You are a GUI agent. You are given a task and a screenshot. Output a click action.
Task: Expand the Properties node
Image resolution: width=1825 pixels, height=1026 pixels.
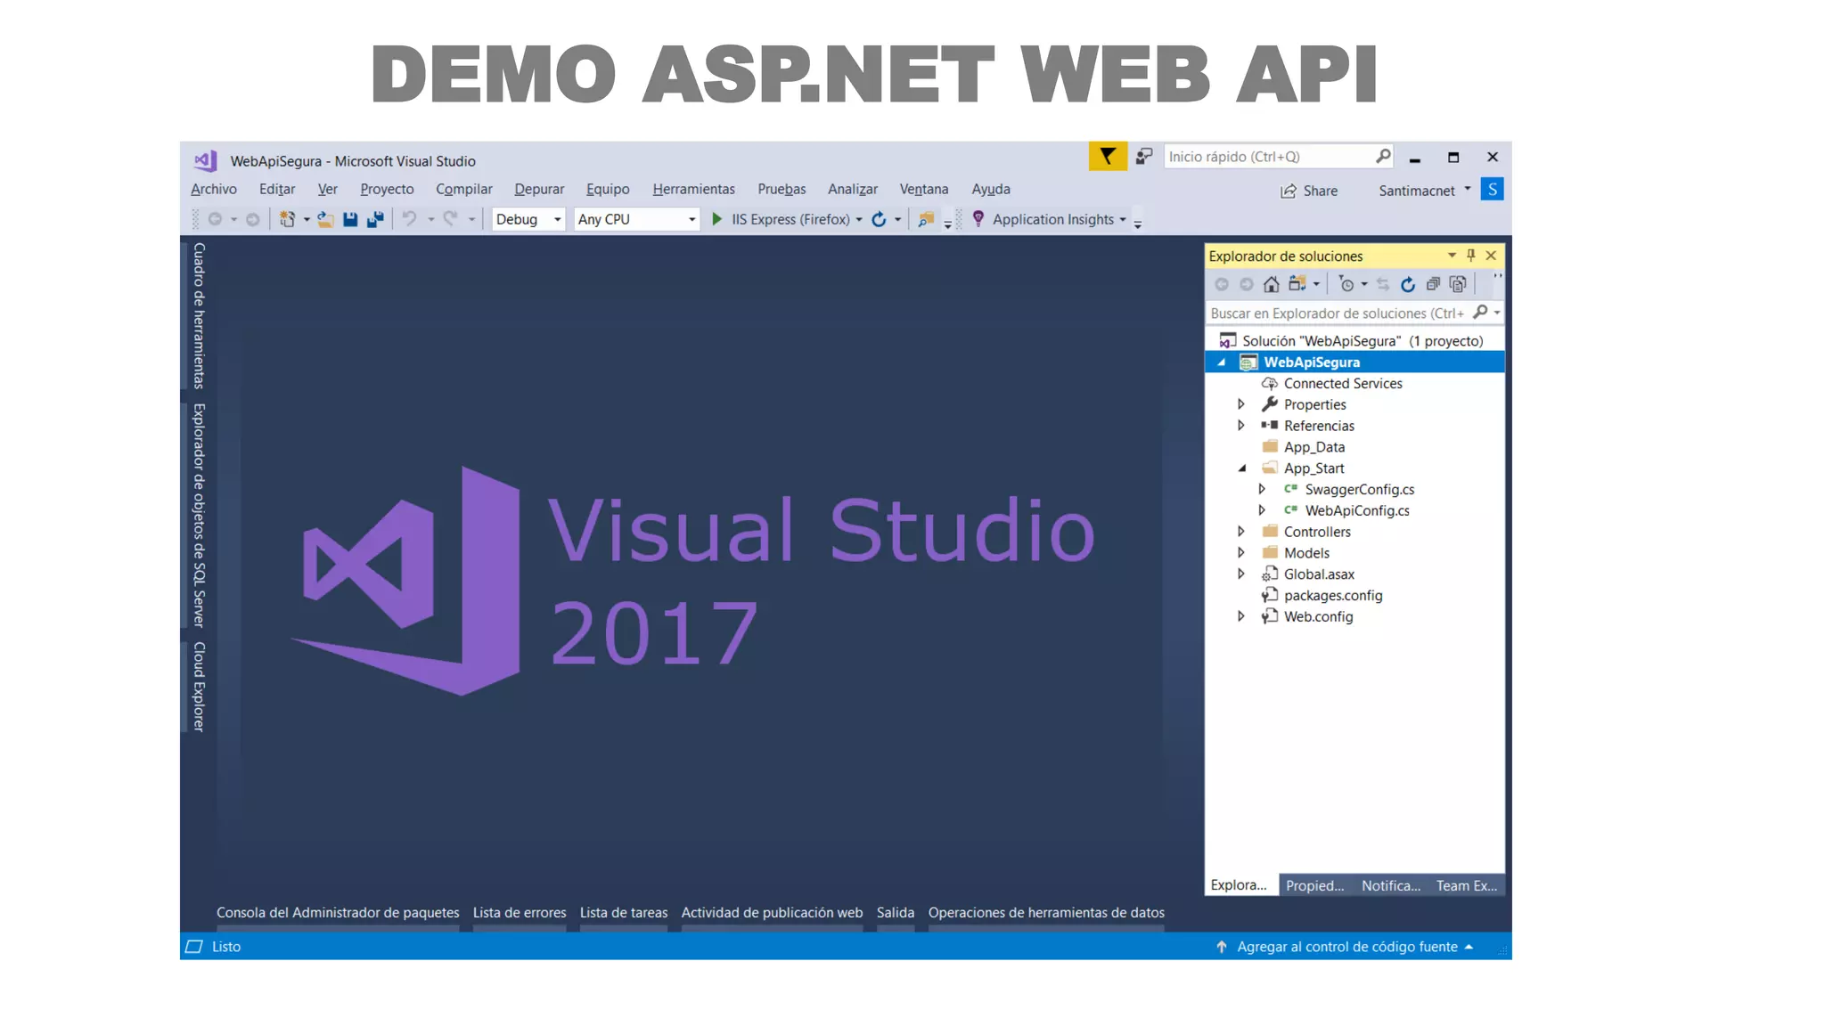[x=1240, y=404]
